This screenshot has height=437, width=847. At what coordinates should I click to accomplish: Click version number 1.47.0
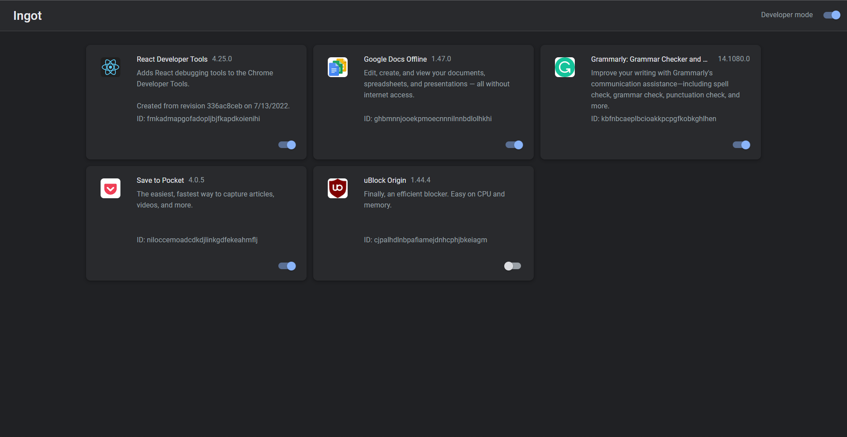[441, 59]
